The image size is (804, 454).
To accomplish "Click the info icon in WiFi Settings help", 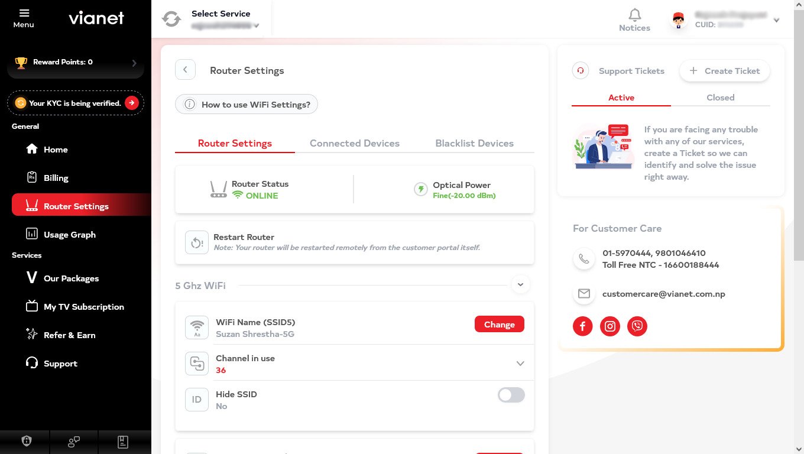I will tap(190, 105).
